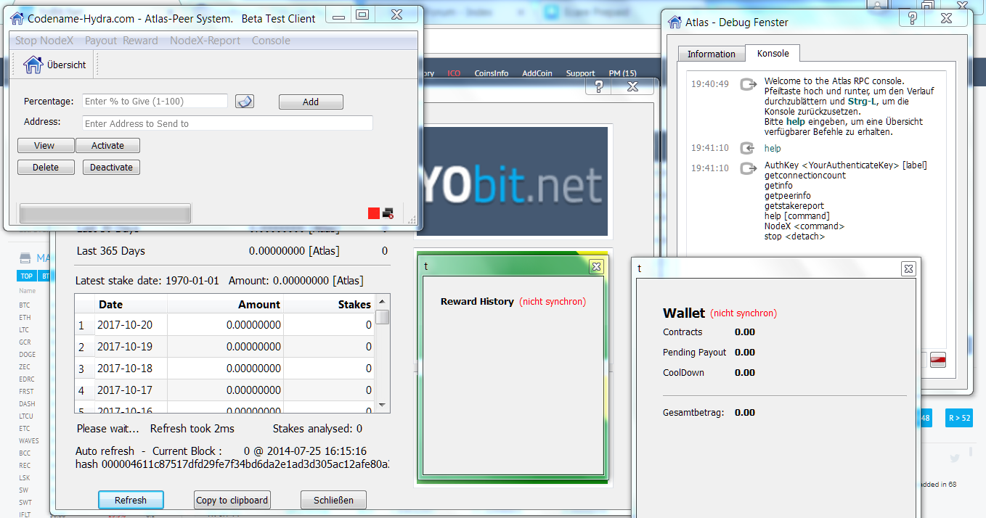Open the NodeX-Report menu
Image resolution: width=986 pixels, height=518 pixels.
tap(205, 41)
